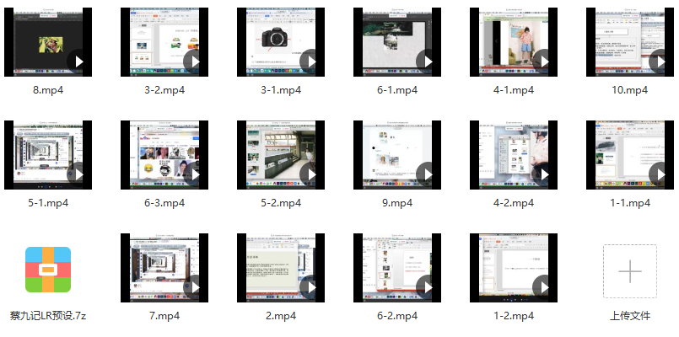The image size is (679, 337).
Task: Open the 蔡九记LR预设.7z archive icon
Action: 47,270
